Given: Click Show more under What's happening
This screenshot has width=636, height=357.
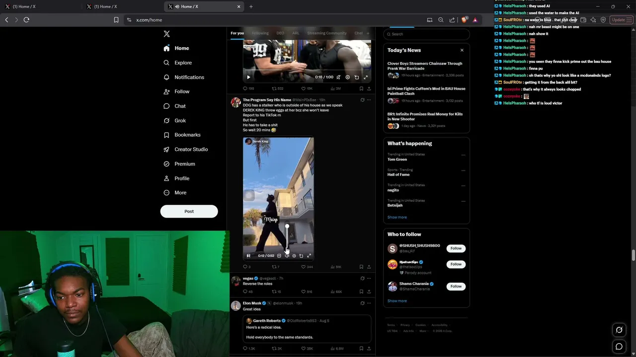Looking at the screenshot, I should point(397,217).
